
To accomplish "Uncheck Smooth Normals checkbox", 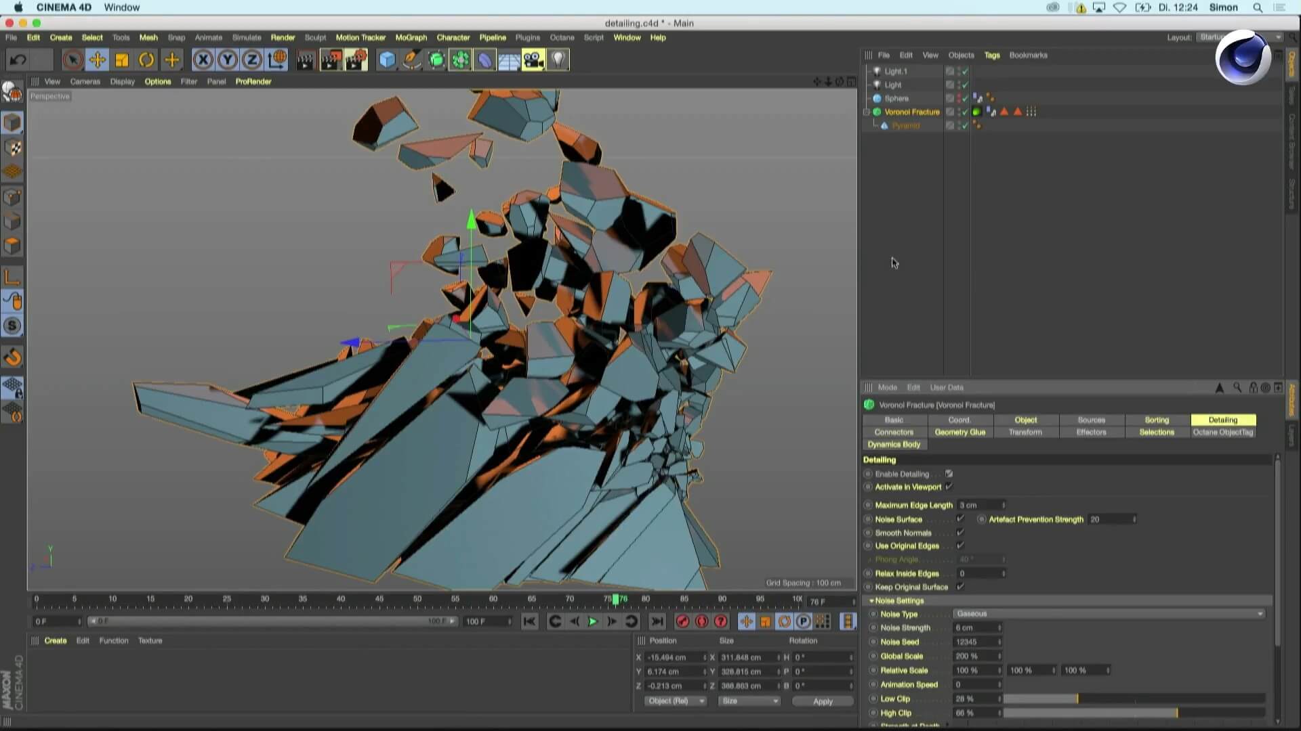I will pyautogui.click(x=960, y=533).
